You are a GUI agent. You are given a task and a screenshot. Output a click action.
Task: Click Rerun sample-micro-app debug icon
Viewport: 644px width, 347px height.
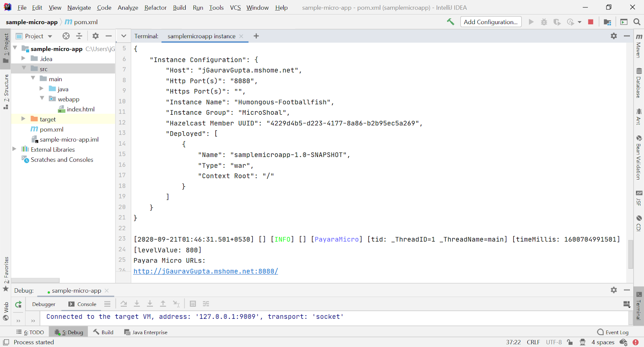pos(18,304)
